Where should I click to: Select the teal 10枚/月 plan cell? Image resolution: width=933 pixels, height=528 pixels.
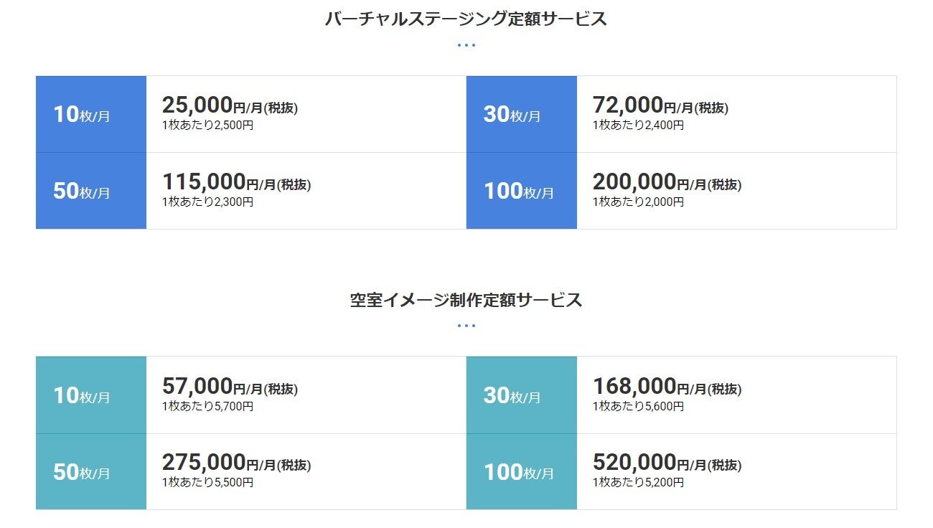click(91, 395)
